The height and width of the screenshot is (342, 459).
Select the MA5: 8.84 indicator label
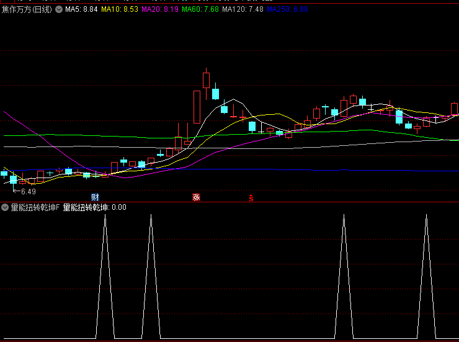coord(81,10)
